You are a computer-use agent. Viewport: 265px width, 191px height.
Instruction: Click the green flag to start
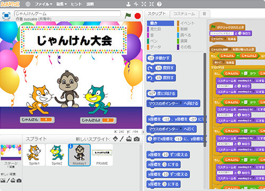[128, 15]
